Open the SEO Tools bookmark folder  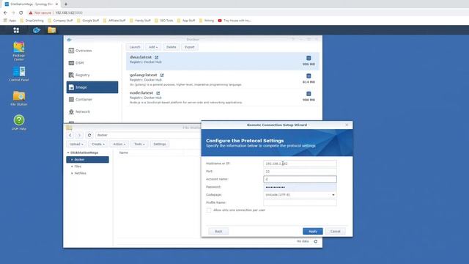164,21
